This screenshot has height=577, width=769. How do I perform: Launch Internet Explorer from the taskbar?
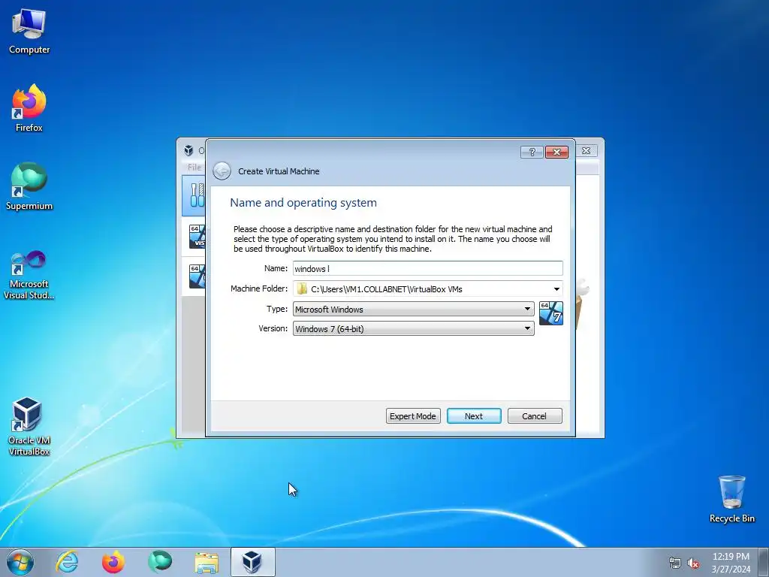tap(67, 562)
